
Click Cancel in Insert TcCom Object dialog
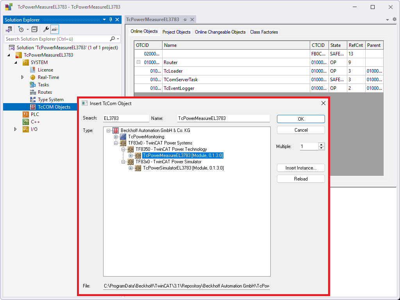point(301,130)
